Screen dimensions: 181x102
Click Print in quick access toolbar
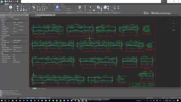coord(18,1)
